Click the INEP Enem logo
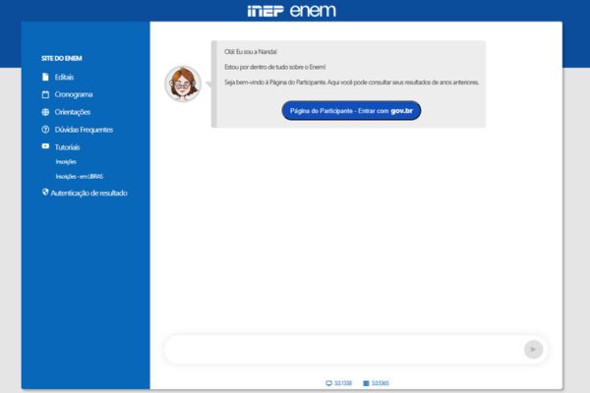 coord(292,11)
